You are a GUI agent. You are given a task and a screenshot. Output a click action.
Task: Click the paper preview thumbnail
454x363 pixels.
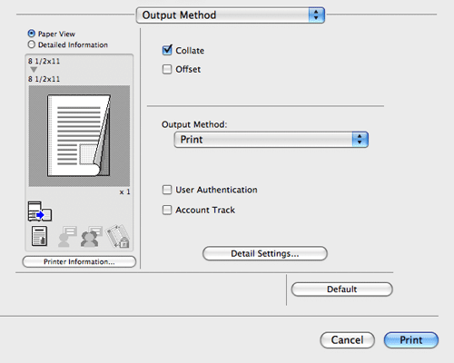79,135
